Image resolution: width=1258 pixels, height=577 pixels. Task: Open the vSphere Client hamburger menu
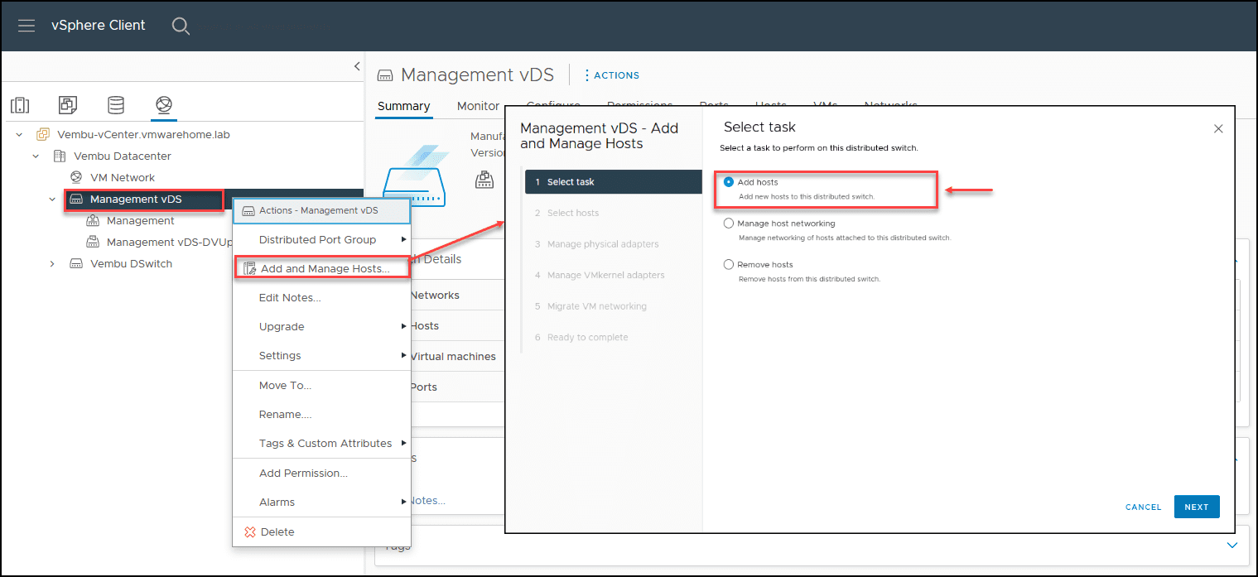pos(27,26)
